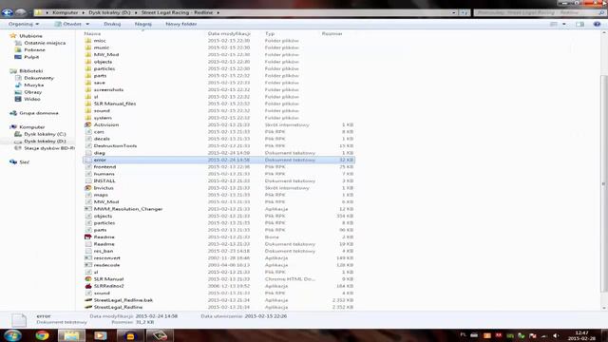Screen dimensions: 608x342
Task: Open the Organizuj dropdown menu
Action: (x=24, y=24)
